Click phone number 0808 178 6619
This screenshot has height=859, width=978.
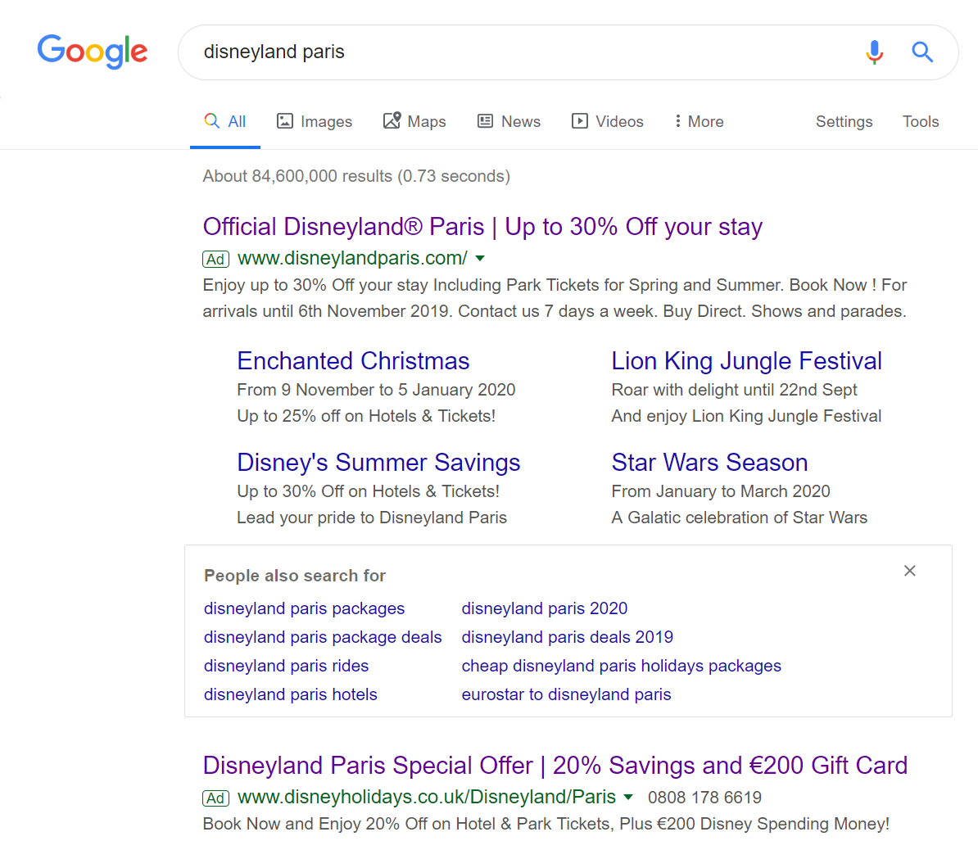point(704,798)
